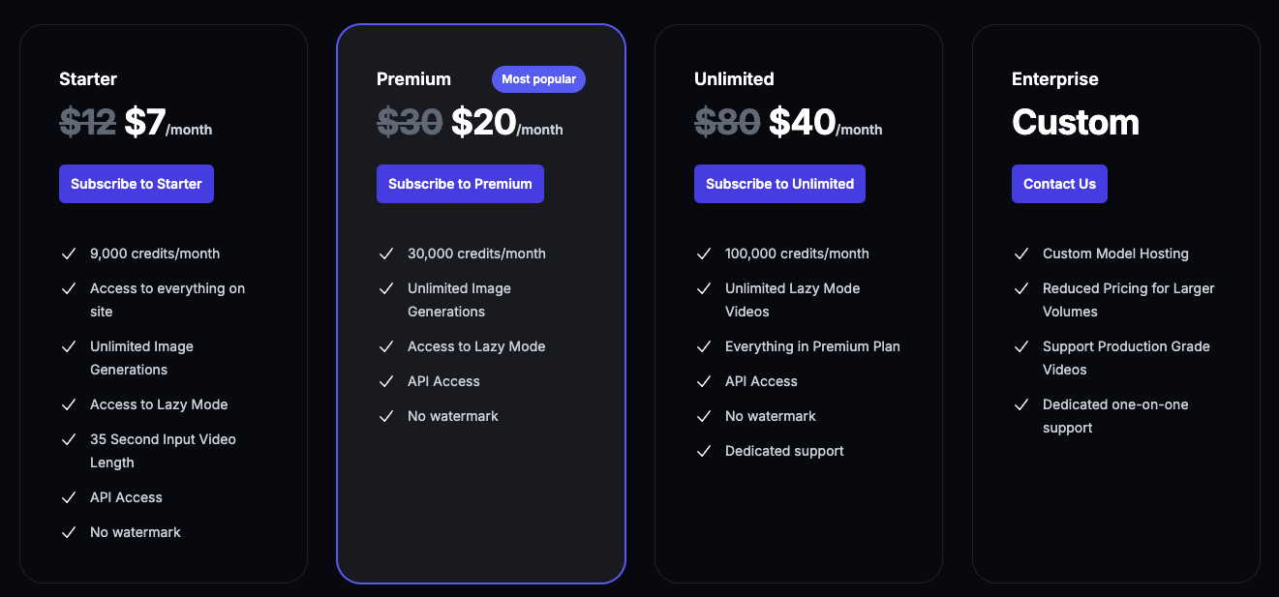Click checkmark next to Dedicated one-on-one support

click(x=1021, y=404)
